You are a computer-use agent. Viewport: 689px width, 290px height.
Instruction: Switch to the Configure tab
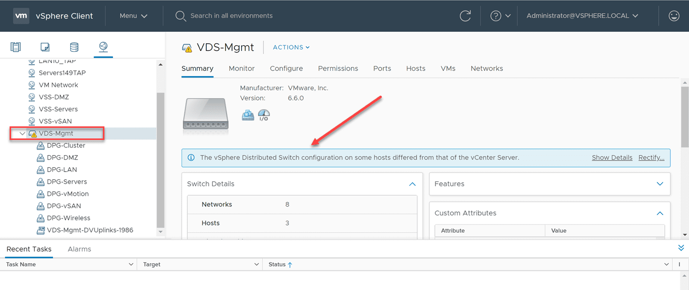[x=286, y=68]
